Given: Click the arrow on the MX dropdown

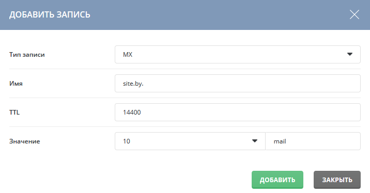Looking at the screenshot, I should pos(350,54).
